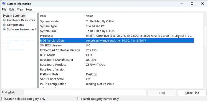This screenshot has height=102, width=208.
Task: Click the Close Find button
Action: [192, 93]
